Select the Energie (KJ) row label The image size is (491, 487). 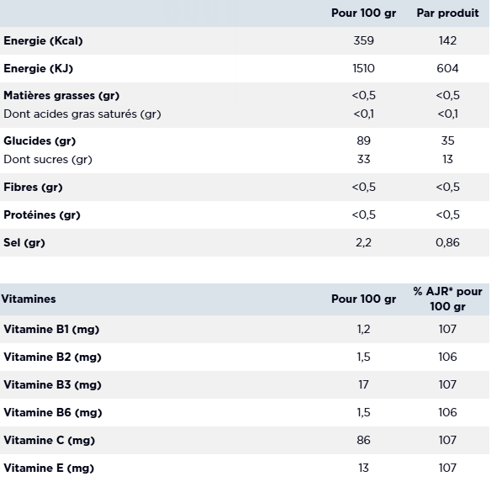(x=38, y=68)
